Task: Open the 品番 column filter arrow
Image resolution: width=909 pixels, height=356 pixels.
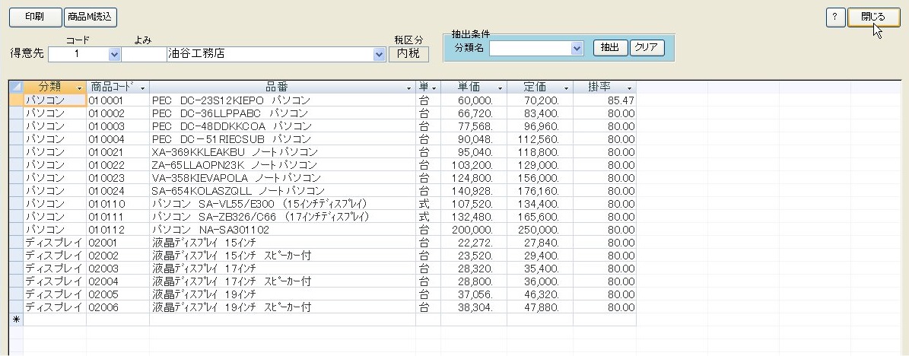Action: (408, 88)
